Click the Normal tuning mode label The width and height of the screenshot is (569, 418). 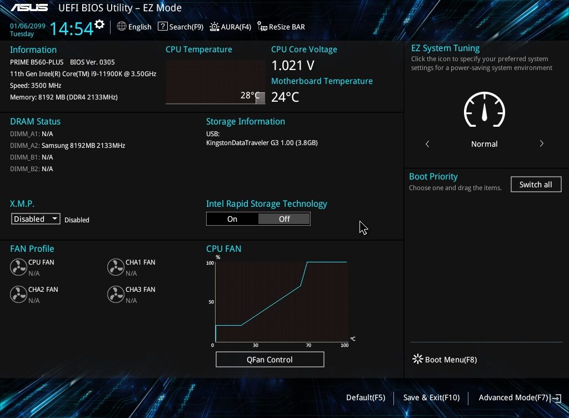[484, 144]
